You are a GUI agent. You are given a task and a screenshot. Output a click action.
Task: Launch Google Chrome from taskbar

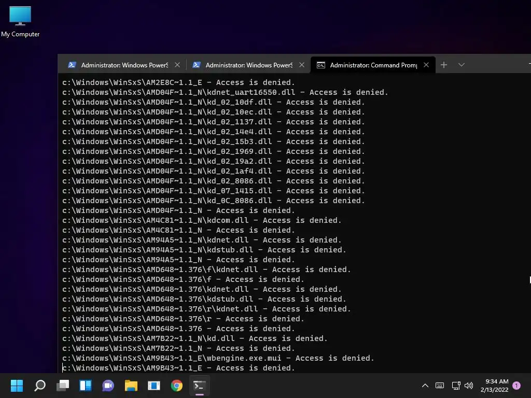[176, 386]
